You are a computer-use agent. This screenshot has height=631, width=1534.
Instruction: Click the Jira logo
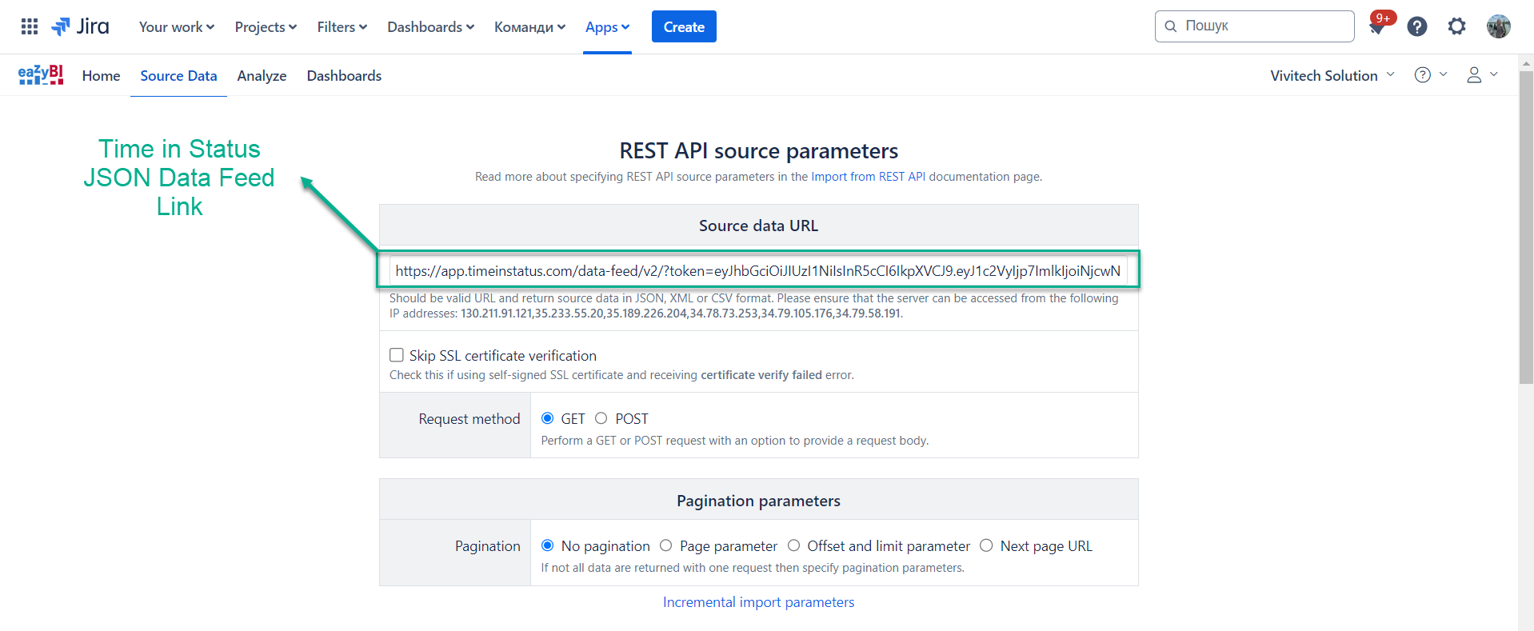point(81,26)
